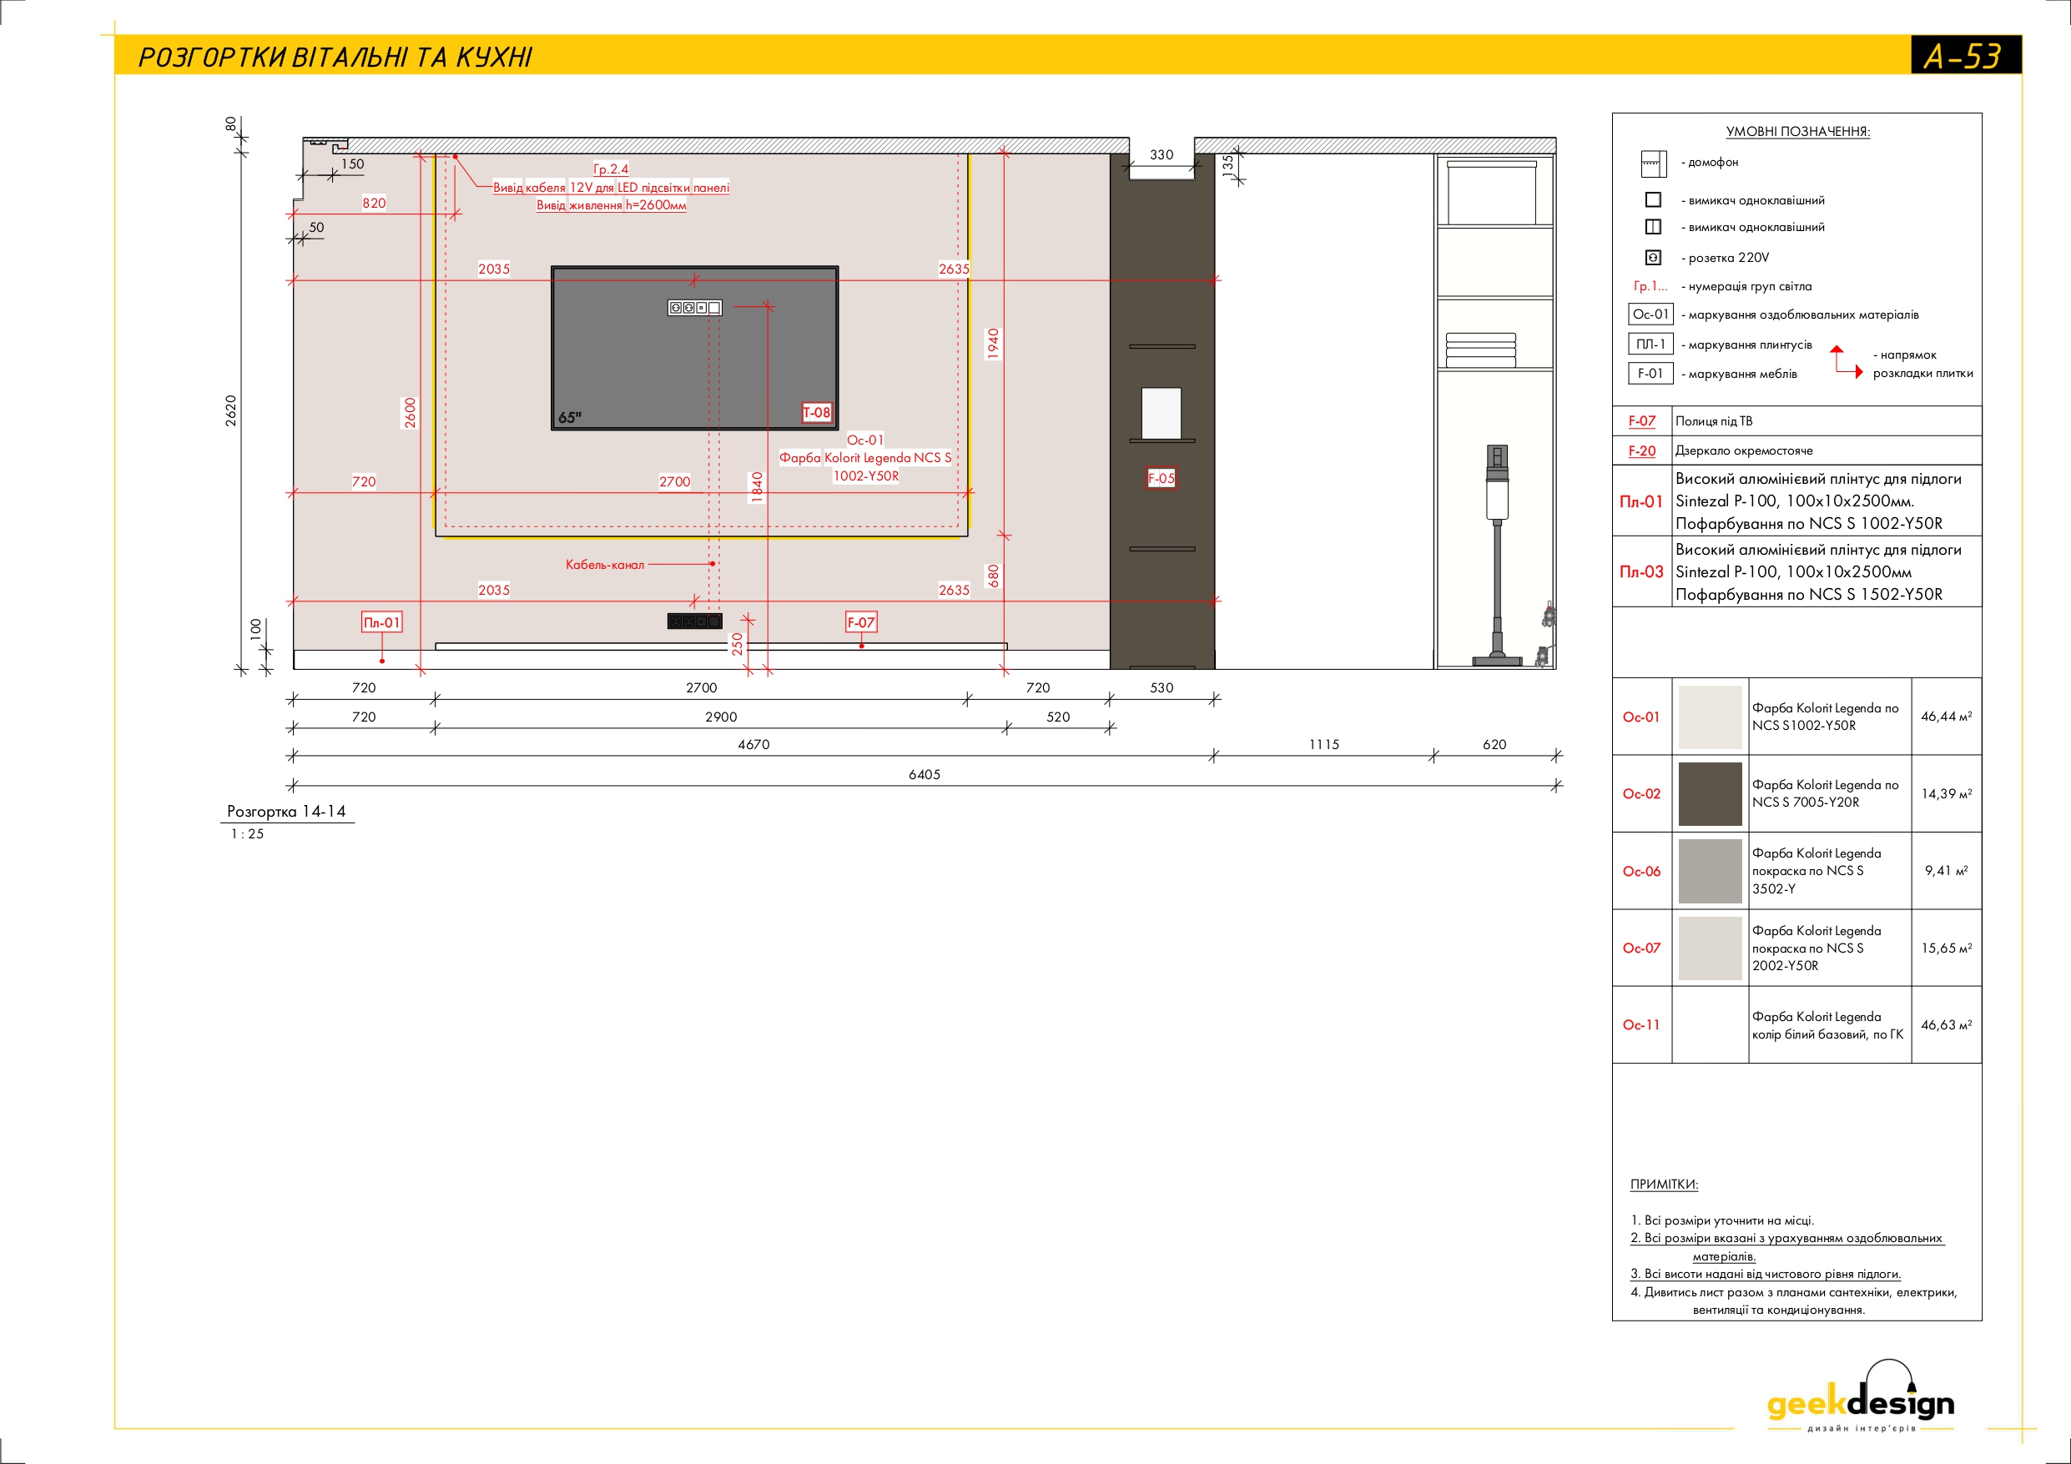Click the dimension 530 under the niche
Viewport: 2071px width, 1464px height.
click(1161, 688)
